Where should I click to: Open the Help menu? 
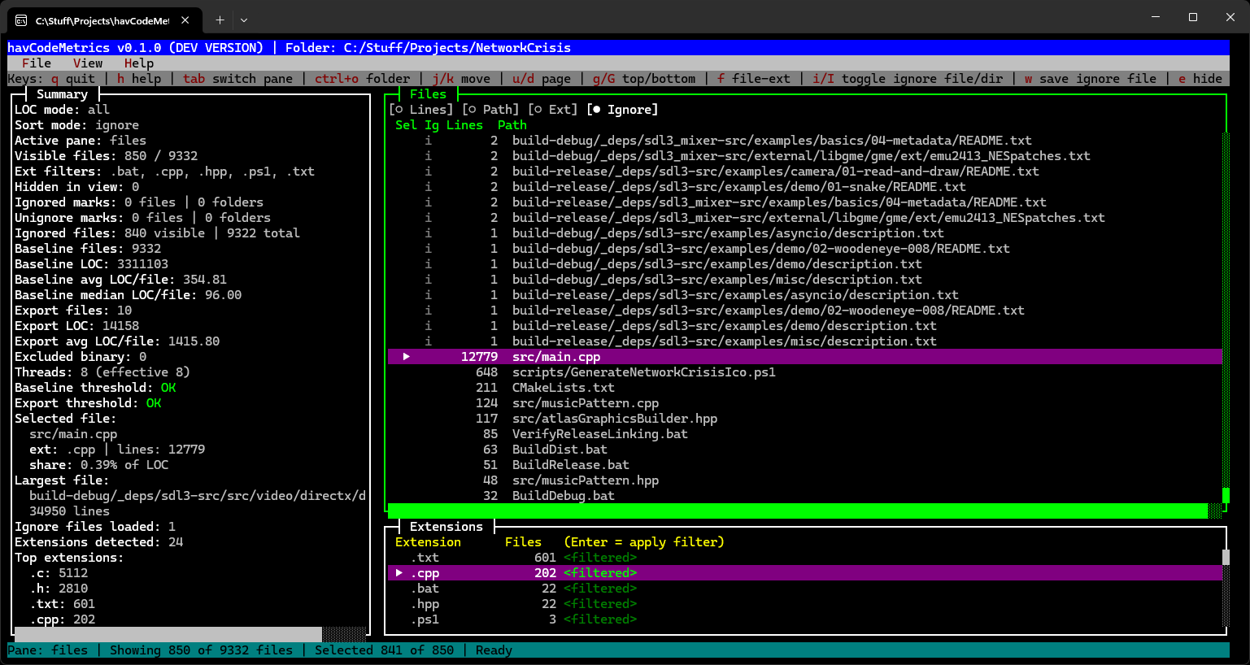[x=139, y=63]
